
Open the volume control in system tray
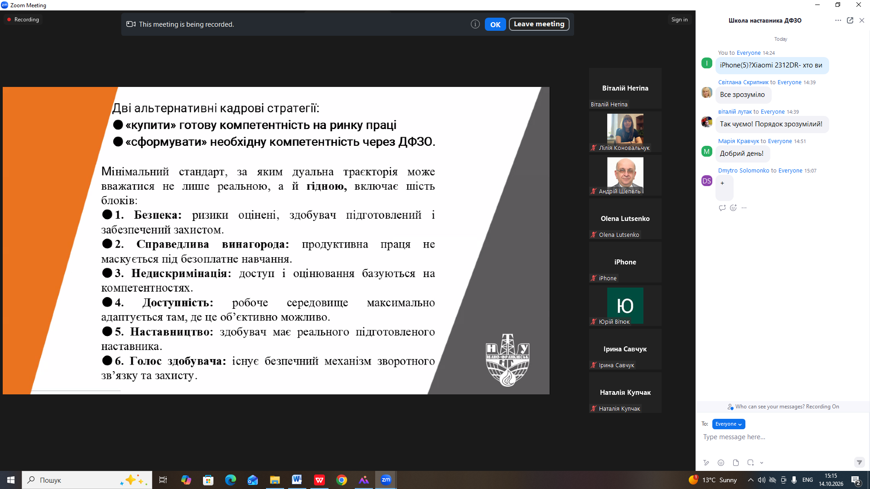pos(761,480)
